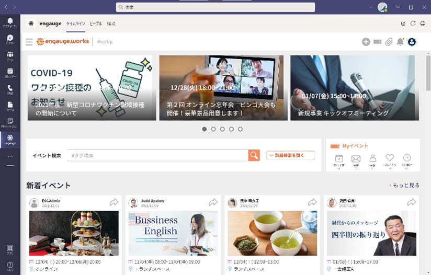Open Files in the Teams sidebar

pyautogui.click(x=10, y=106)
